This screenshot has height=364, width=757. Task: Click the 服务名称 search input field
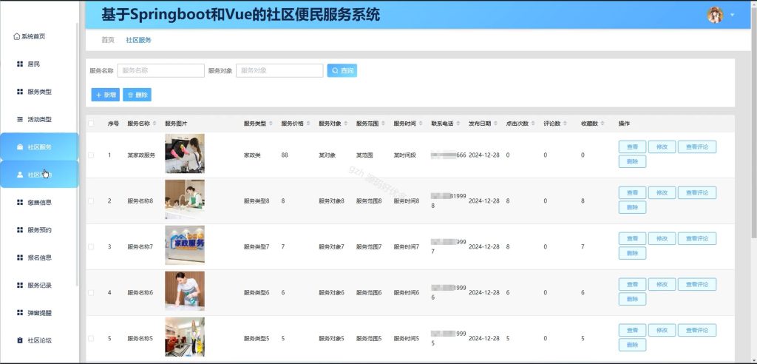[160, 70]
